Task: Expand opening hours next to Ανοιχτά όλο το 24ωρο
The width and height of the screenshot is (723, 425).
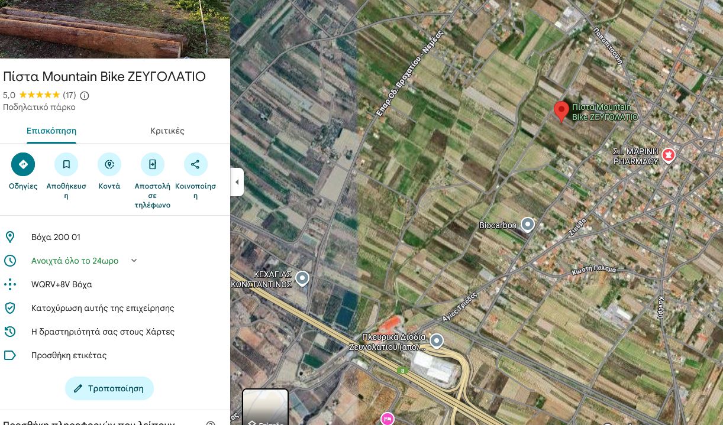Action: pyautogui.click(x=134, y=261)
